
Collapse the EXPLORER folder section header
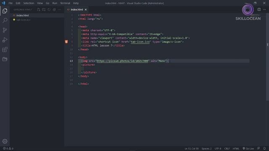tap(23, 10)
